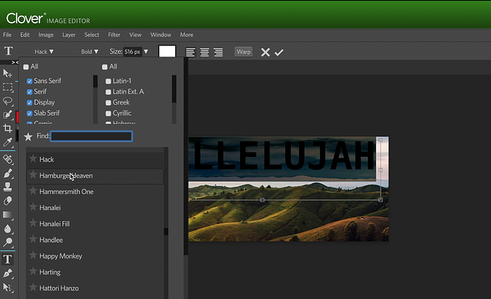Open the View menu

tap(135, 35)
